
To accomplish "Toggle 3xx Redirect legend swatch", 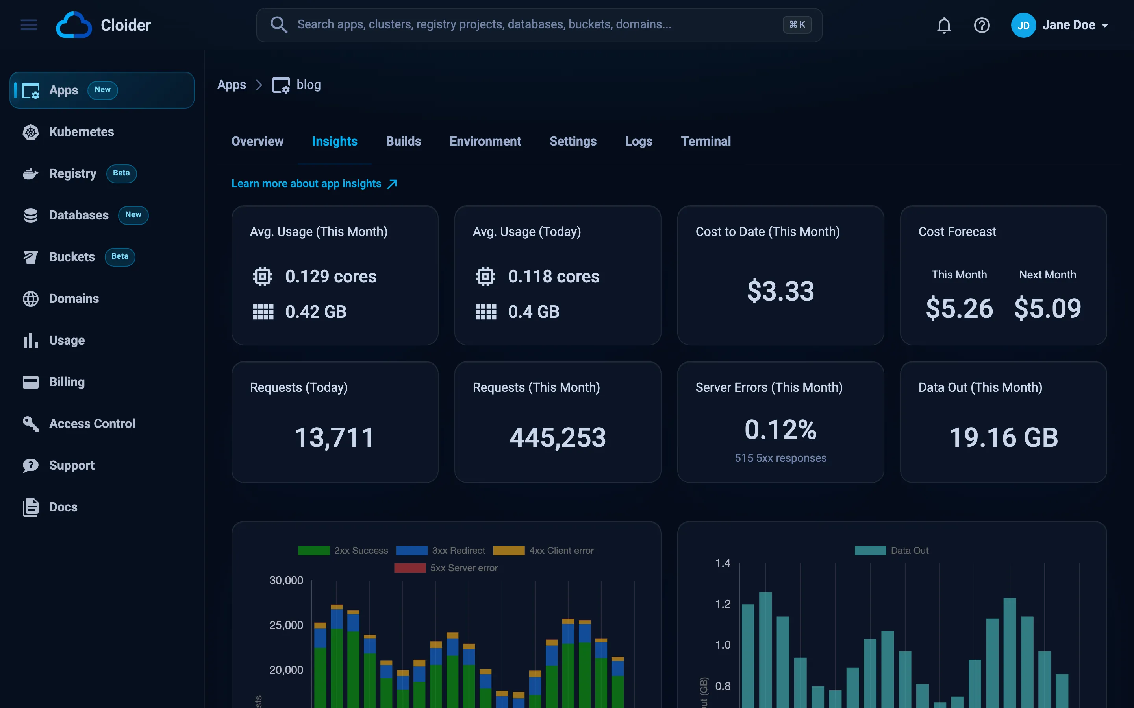I will pos(411,551).
